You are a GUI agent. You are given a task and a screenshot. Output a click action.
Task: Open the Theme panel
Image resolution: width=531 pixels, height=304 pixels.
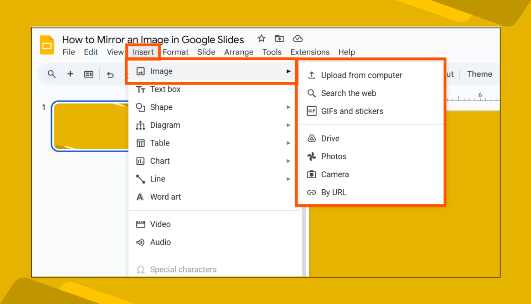pyautogui.click(x=479, y=74)
